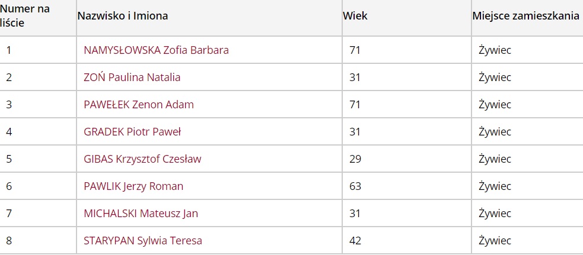Open PAWEŁEK Zenon Adam's profile link
Viewport: 583px width, 255px height.
coord(139,105)
